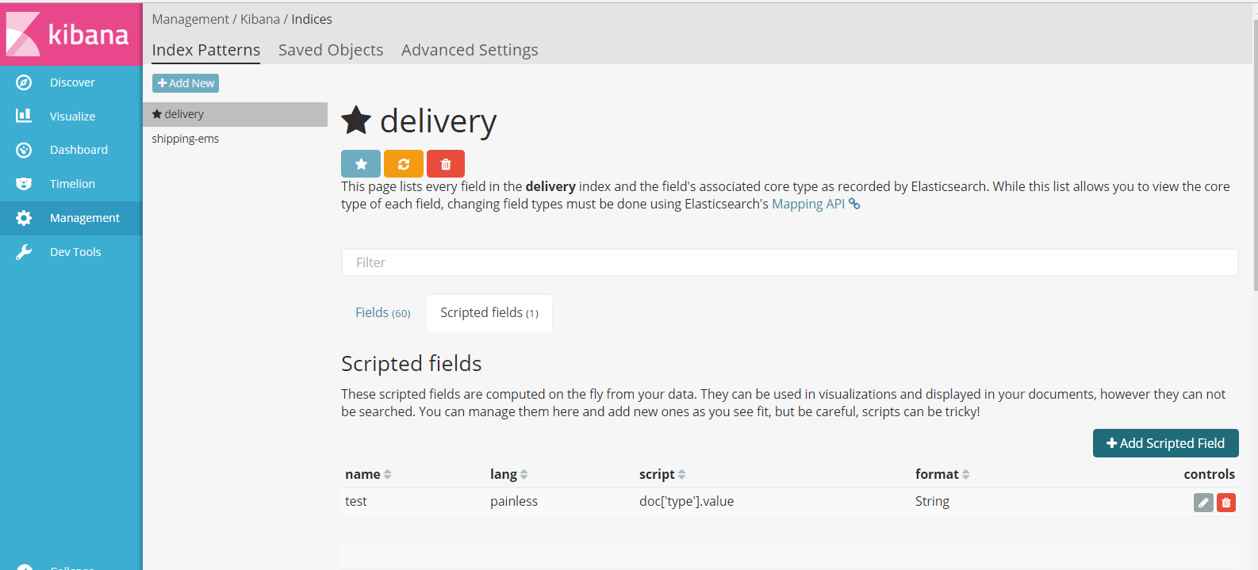
Task: Click Add New index pattern button
Action: [186, 83]
